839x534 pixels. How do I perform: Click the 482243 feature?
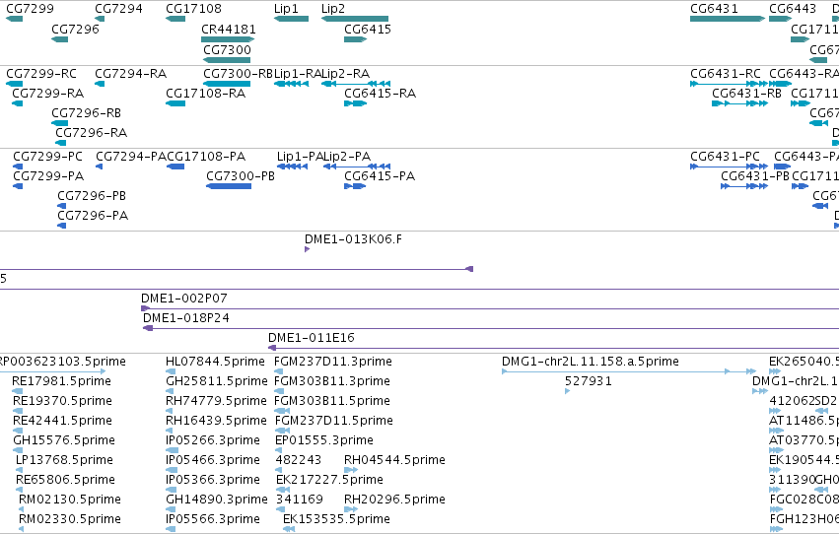pyautogui.click(x=278, y=470)
